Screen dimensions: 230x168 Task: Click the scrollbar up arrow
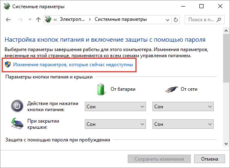tap(226, 31)
